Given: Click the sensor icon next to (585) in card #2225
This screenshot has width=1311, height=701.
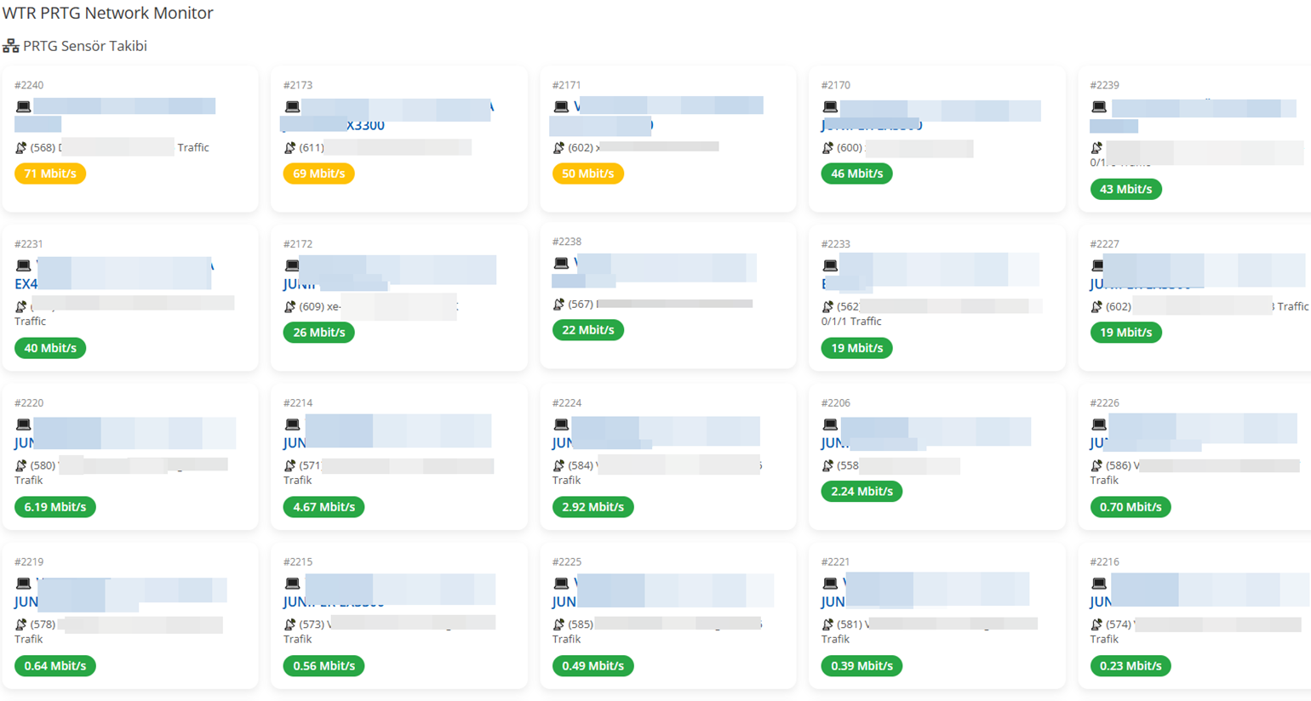Looking at the screenshot, I should [558, 625].
